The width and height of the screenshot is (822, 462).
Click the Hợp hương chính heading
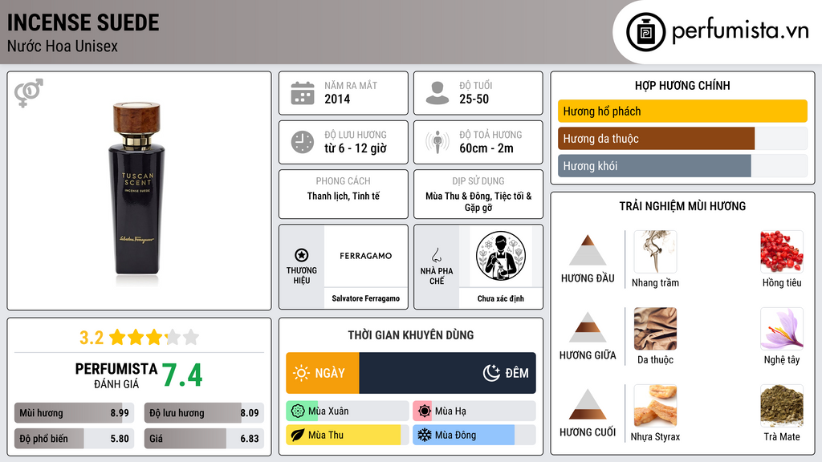pyautogui.click(x=682, y=85)
